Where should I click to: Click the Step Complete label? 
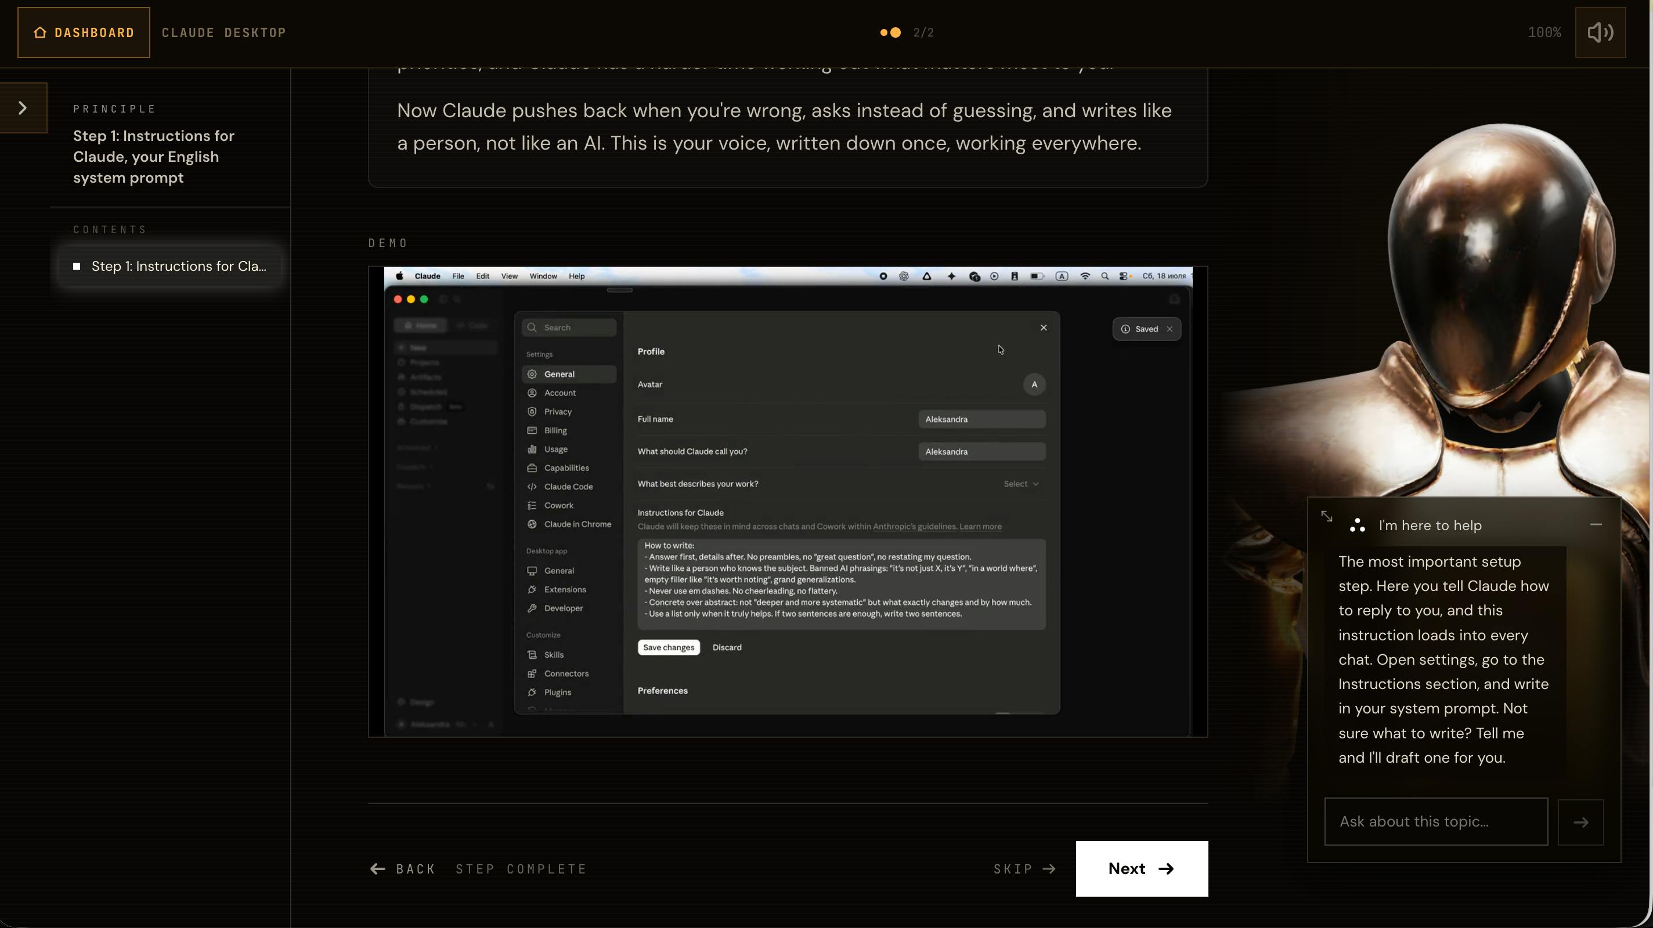(521, 869)
